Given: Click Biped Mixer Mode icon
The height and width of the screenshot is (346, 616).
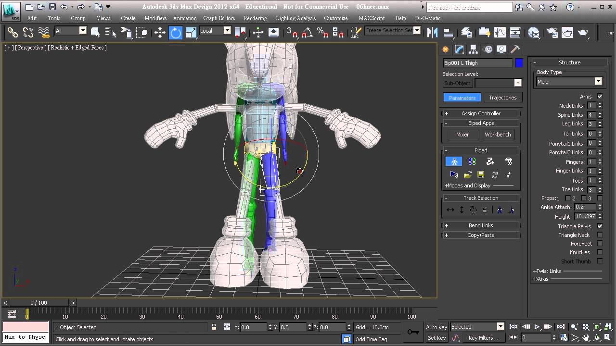Looking at the screenshot, I should coord(509,161).
